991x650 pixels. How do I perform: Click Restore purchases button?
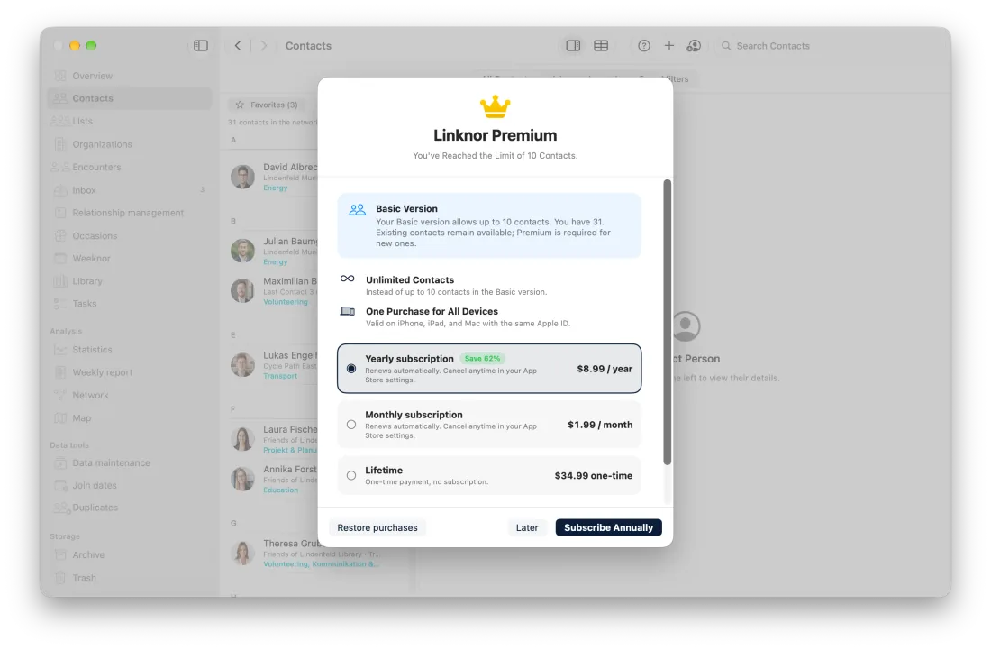click(377, 527)
